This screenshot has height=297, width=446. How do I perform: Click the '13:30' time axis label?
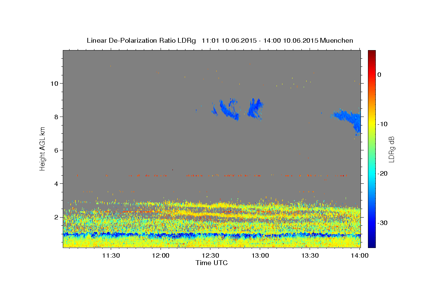pos(310,255)
